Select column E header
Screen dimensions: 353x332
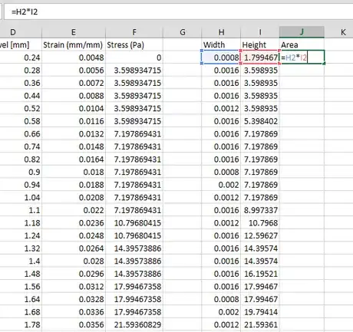74,32
